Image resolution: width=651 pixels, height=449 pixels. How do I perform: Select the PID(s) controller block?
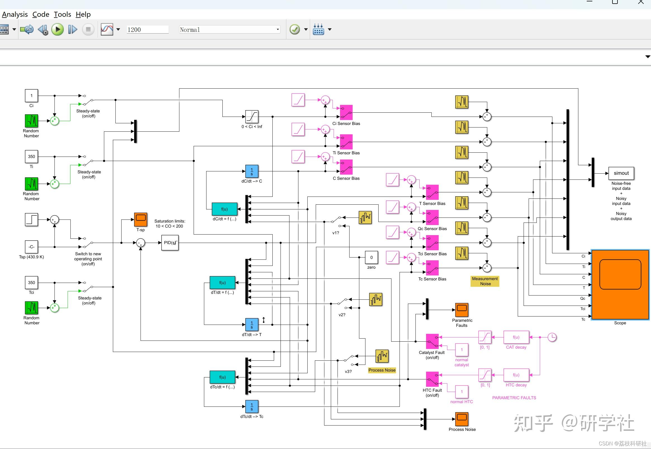170,242
